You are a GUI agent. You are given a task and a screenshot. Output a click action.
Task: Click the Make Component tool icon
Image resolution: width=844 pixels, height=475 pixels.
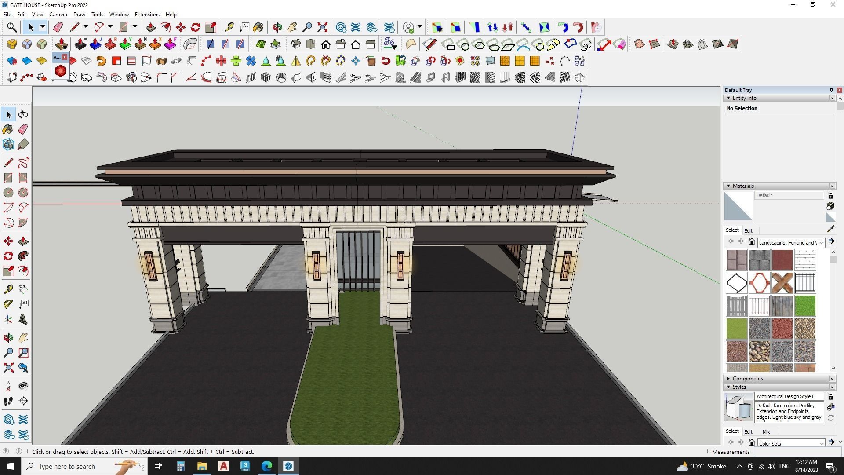click(x=8, y=144)
